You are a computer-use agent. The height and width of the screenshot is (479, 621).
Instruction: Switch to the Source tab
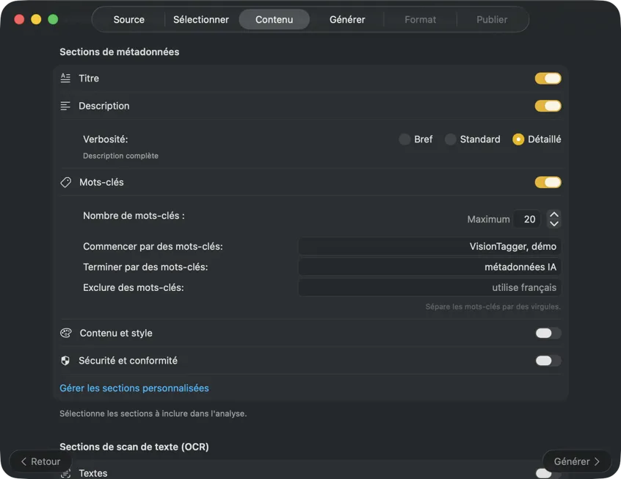coord(128,19)
